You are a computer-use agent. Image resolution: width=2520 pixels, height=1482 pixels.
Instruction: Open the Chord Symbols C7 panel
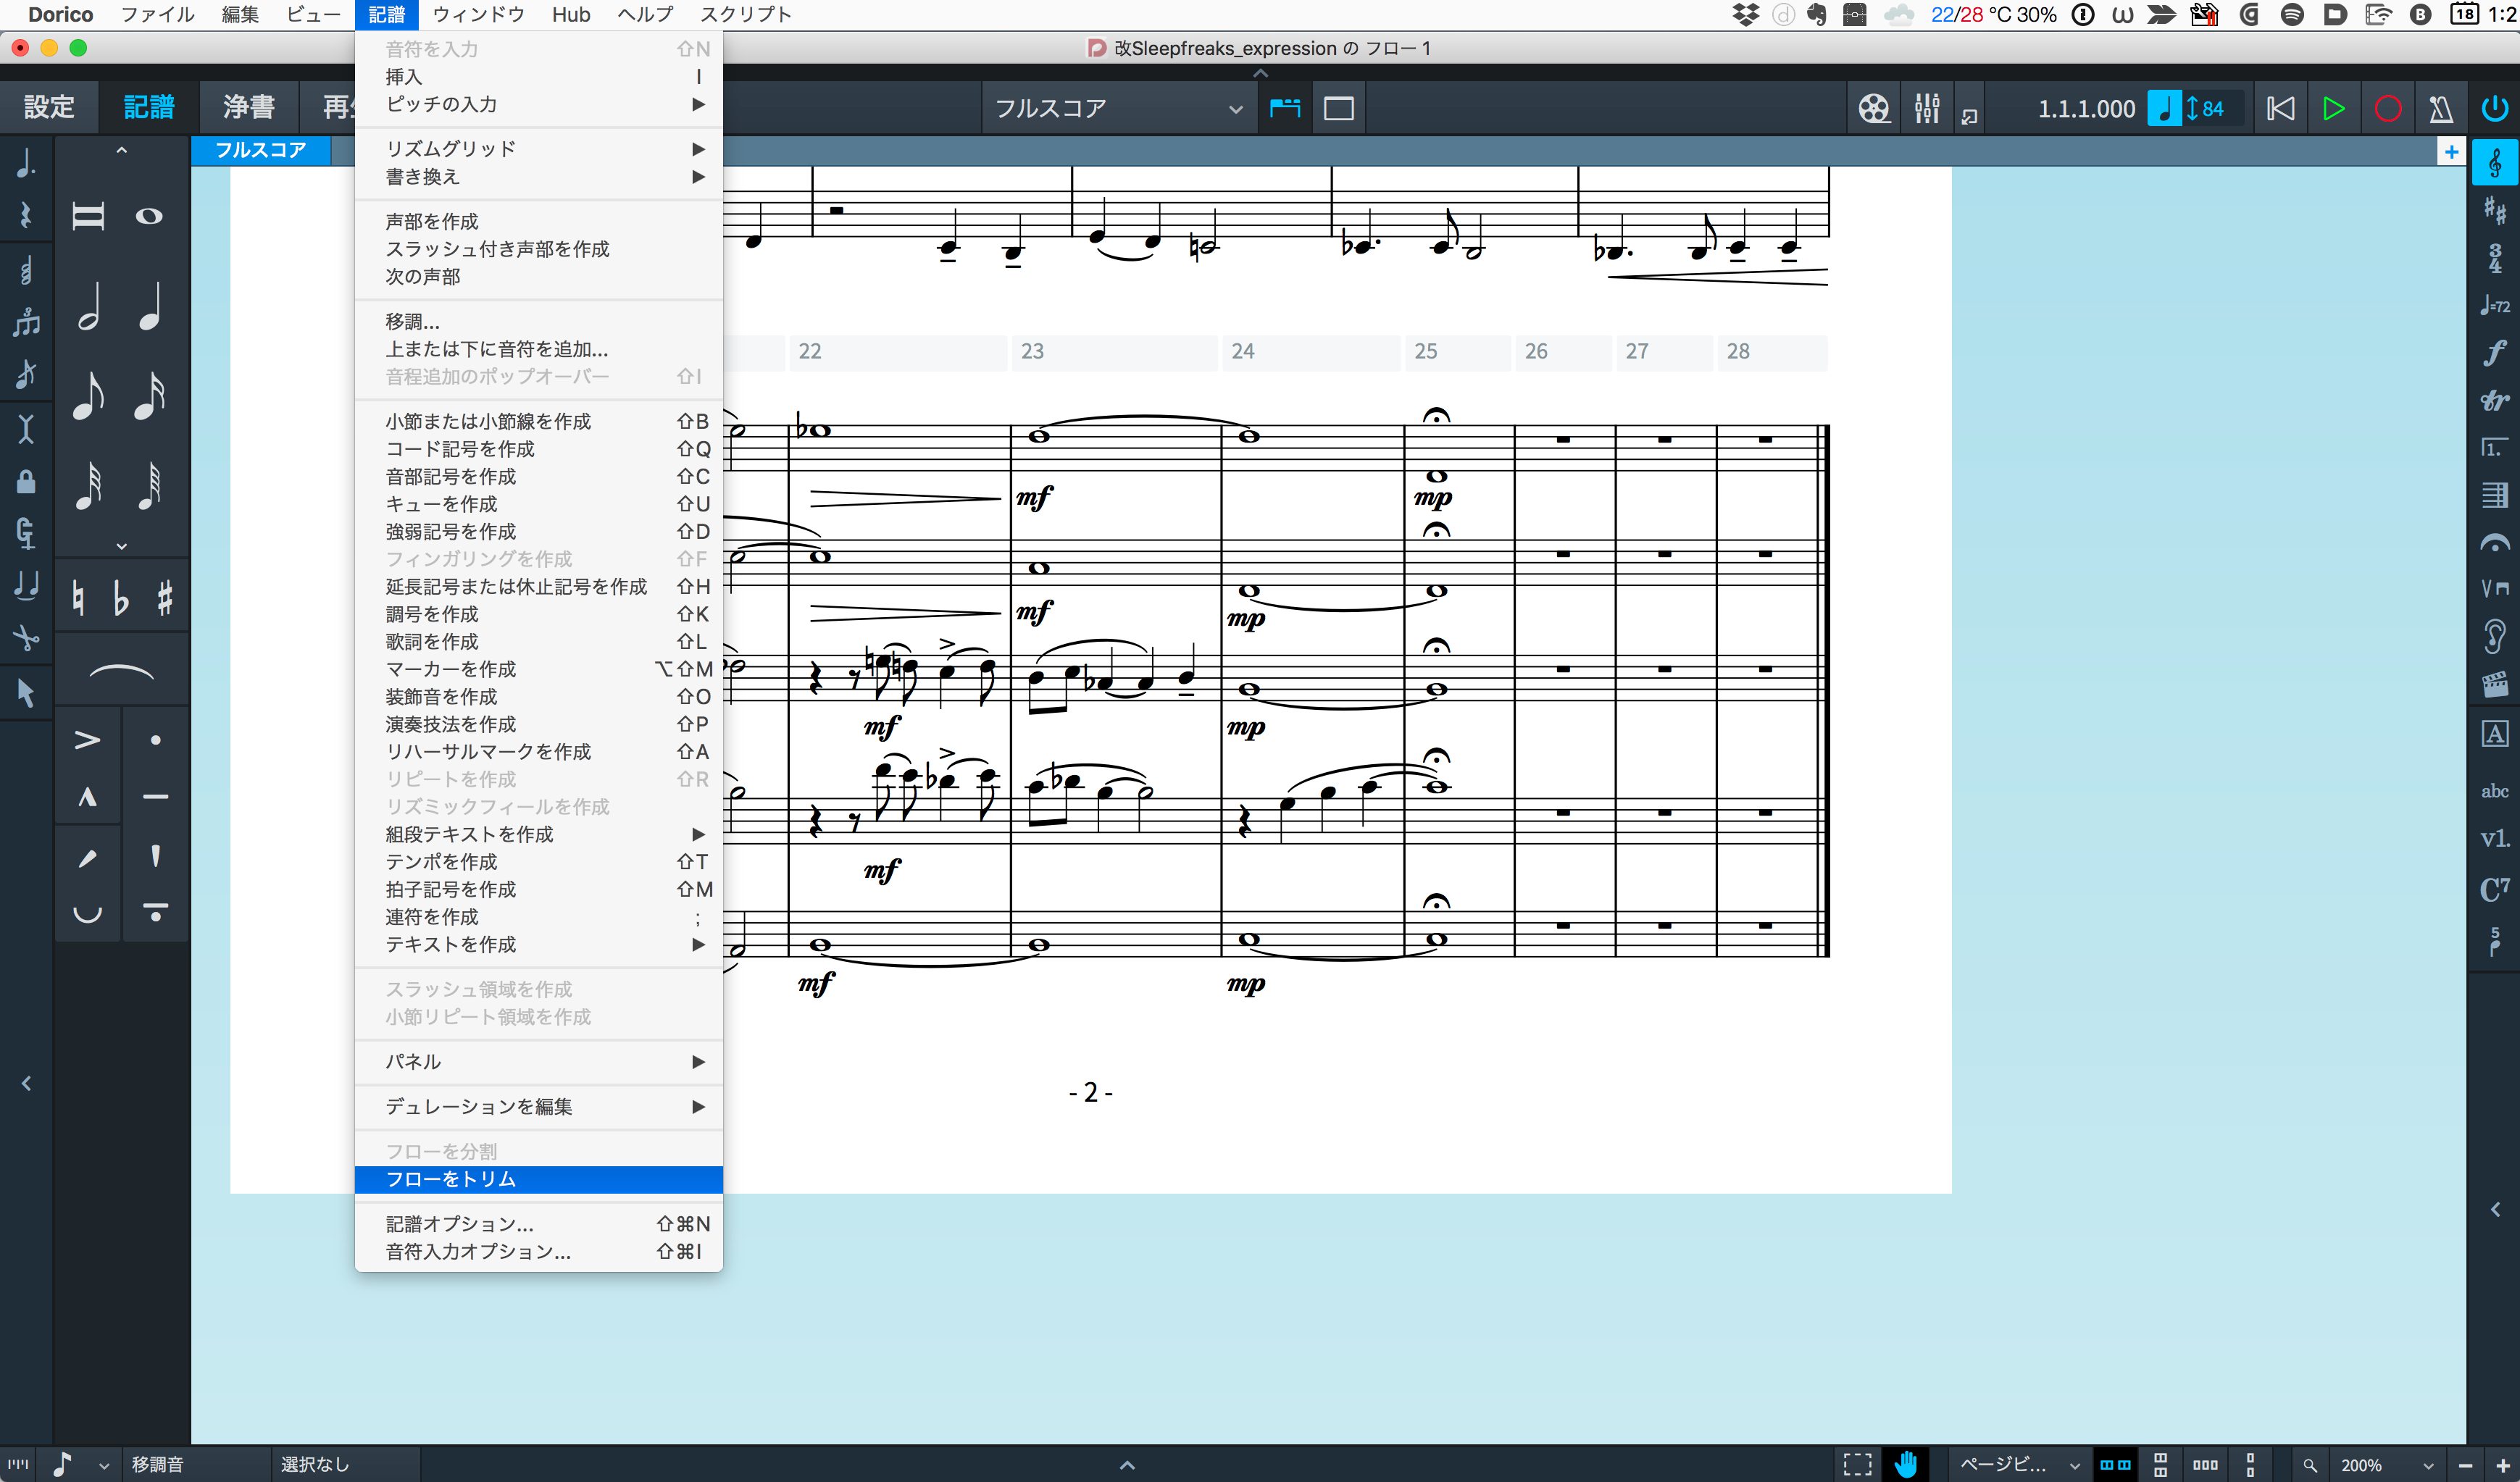[x=2494, y=888]
